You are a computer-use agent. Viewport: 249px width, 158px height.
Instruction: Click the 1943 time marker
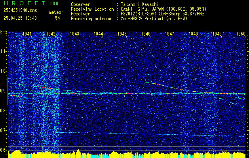[x=74, y=34]
